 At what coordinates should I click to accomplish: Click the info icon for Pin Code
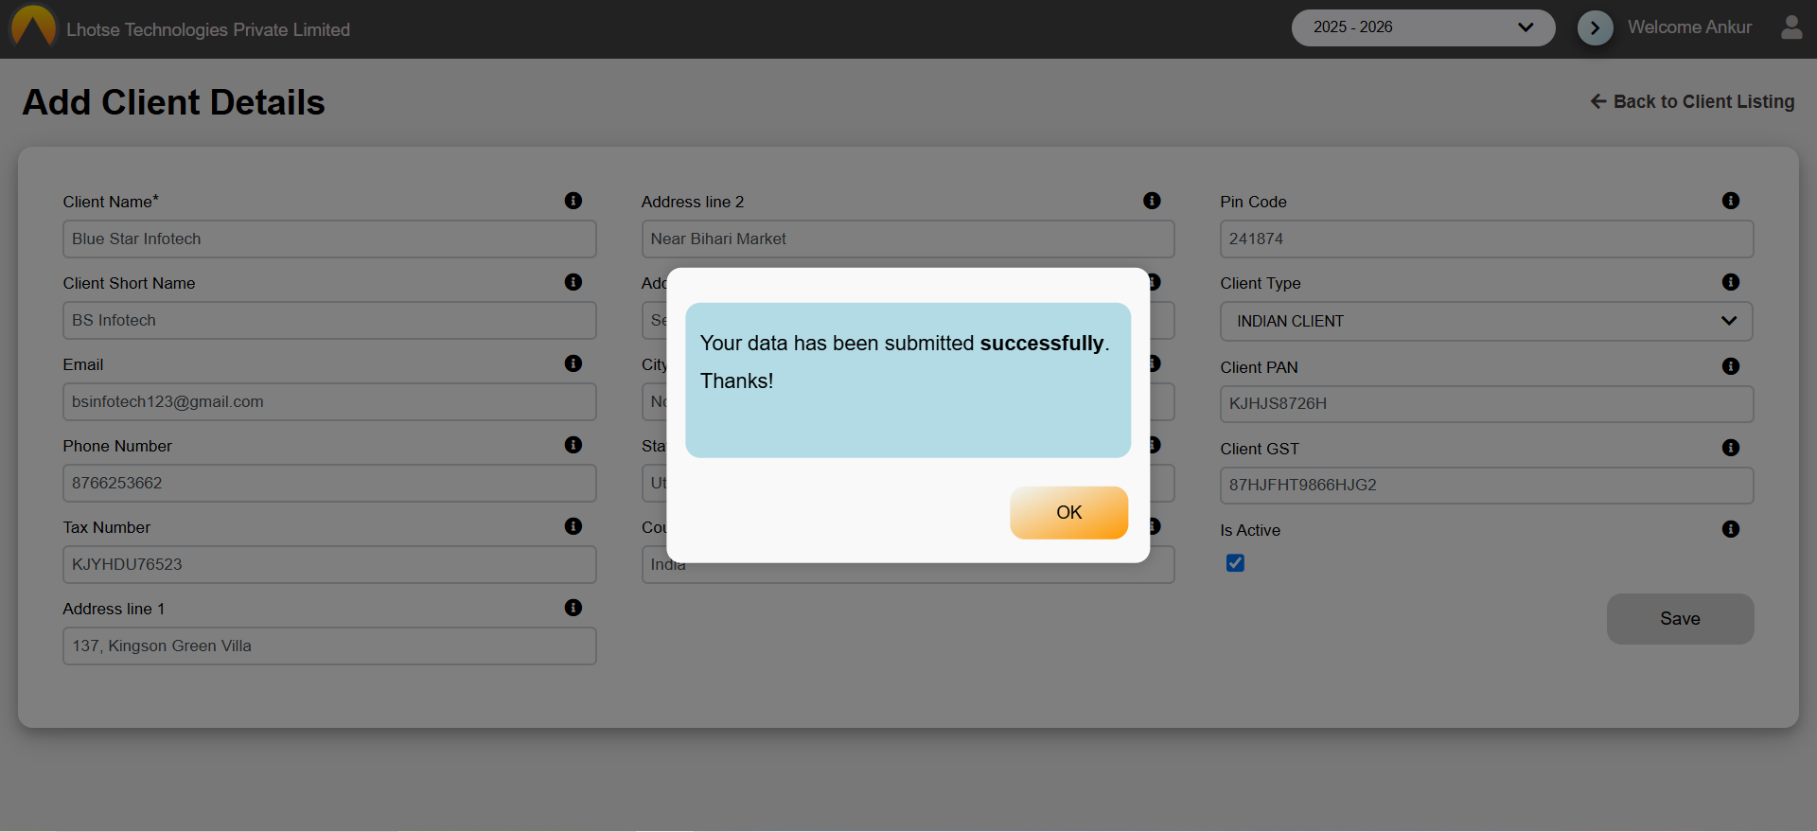tap(1731, 201)
